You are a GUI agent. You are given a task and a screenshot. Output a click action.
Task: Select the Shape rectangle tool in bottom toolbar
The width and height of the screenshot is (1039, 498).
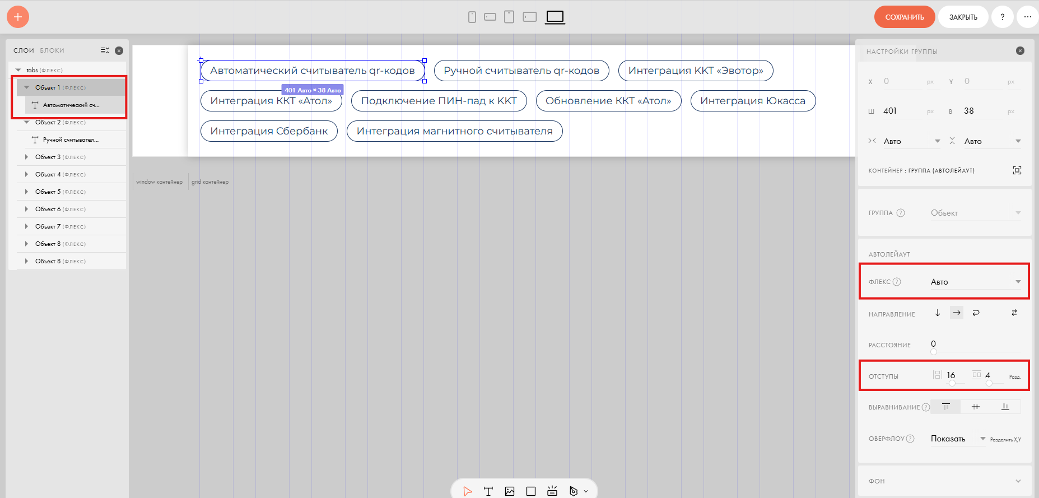(531, 491)
